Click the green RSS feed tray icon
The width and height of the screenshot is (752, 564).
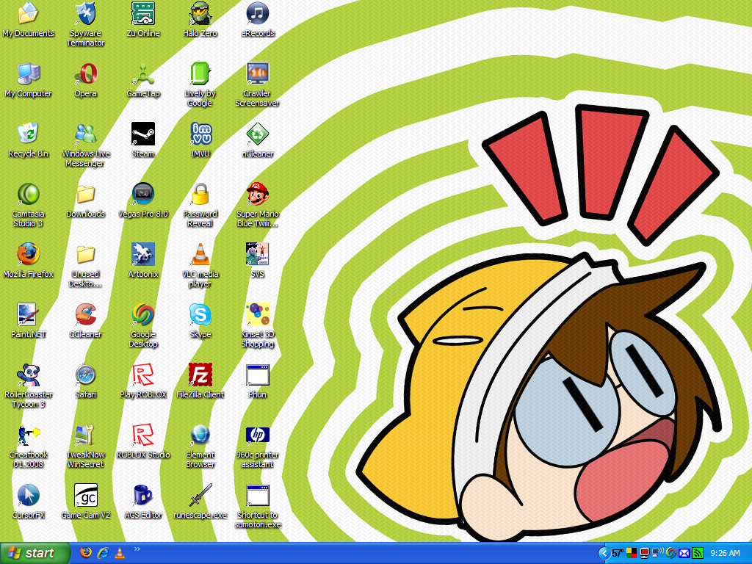coord(698,553)
